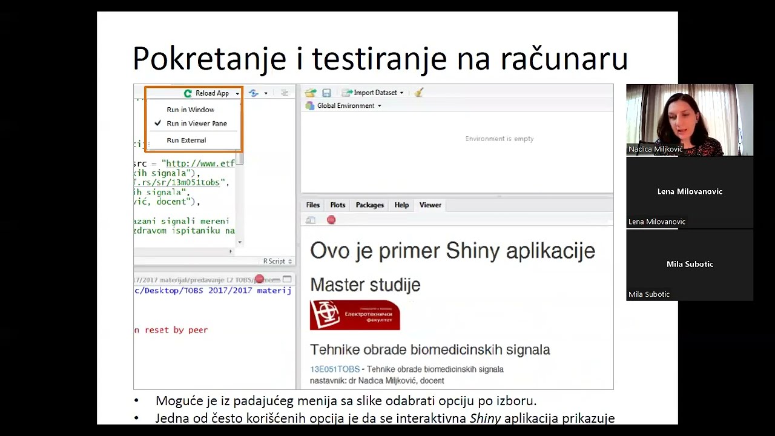Click Mila Subotic's participant tile
Screen dimensions: 775x436
click(x=690, y=265)
